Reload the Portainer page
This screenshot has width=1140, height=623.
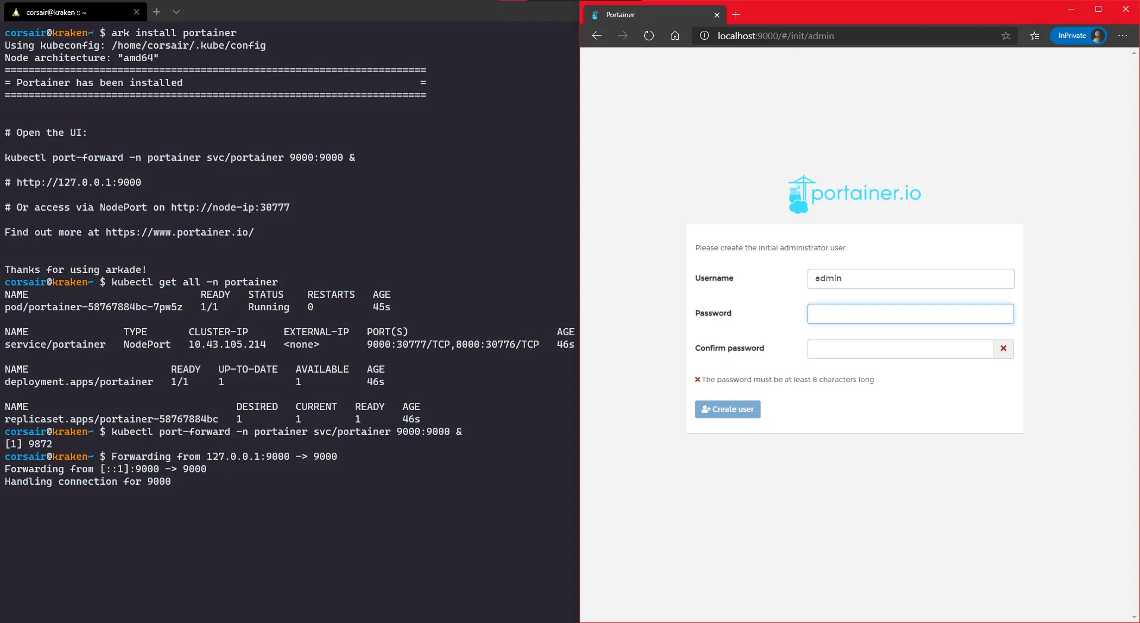click(649, 36)
